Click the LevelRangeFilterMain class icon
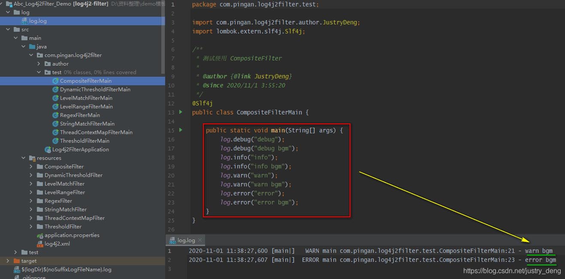 [55, 107]
